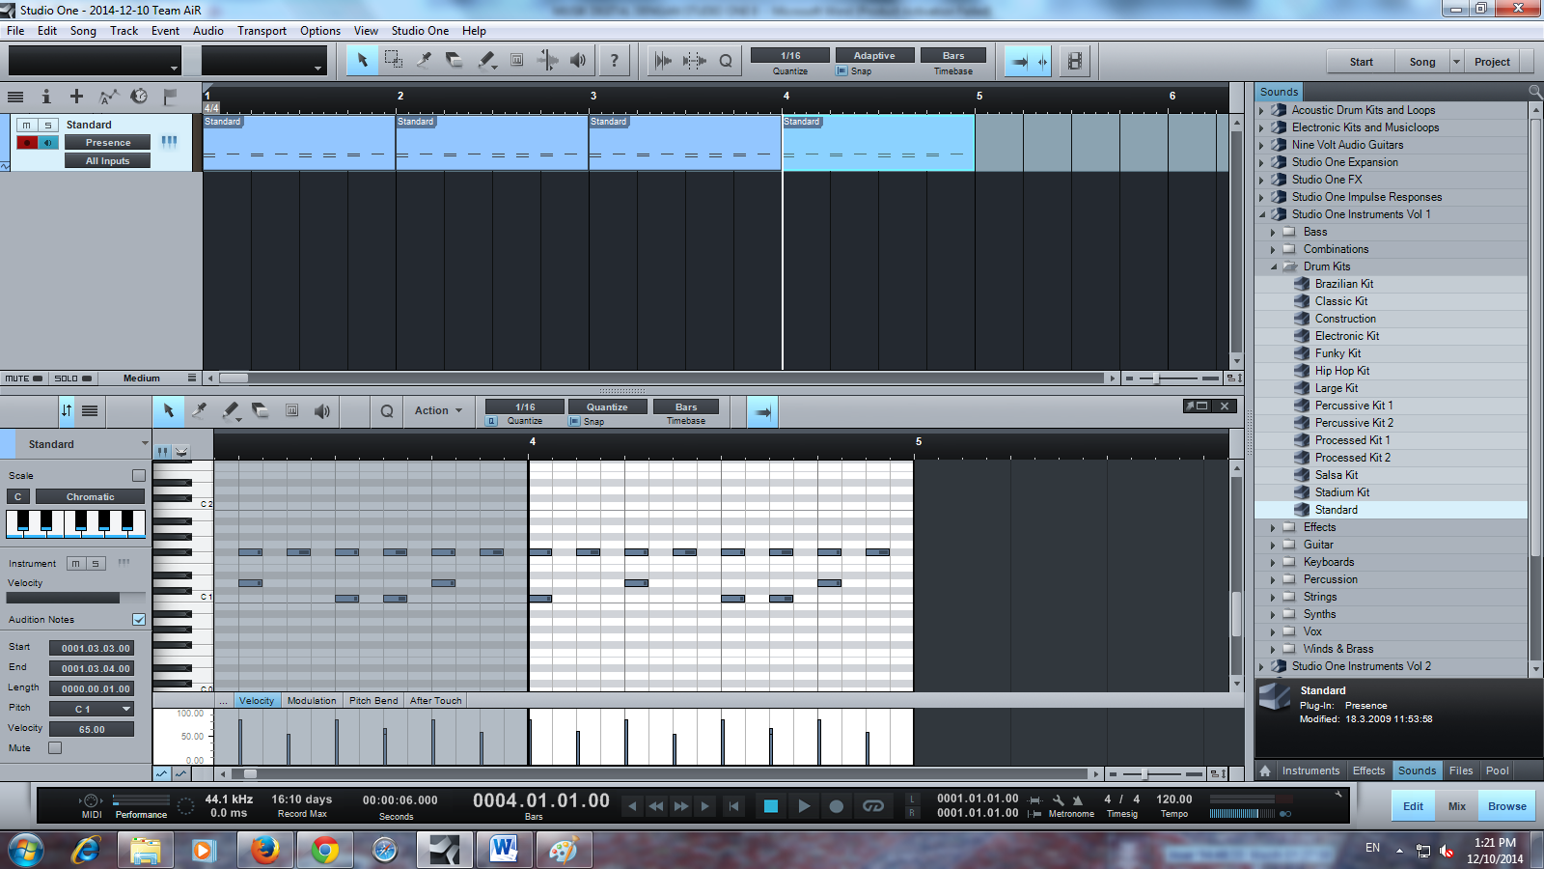
Task: Select the Listen speaker tool in music editor
Action: tap(322, 411)
